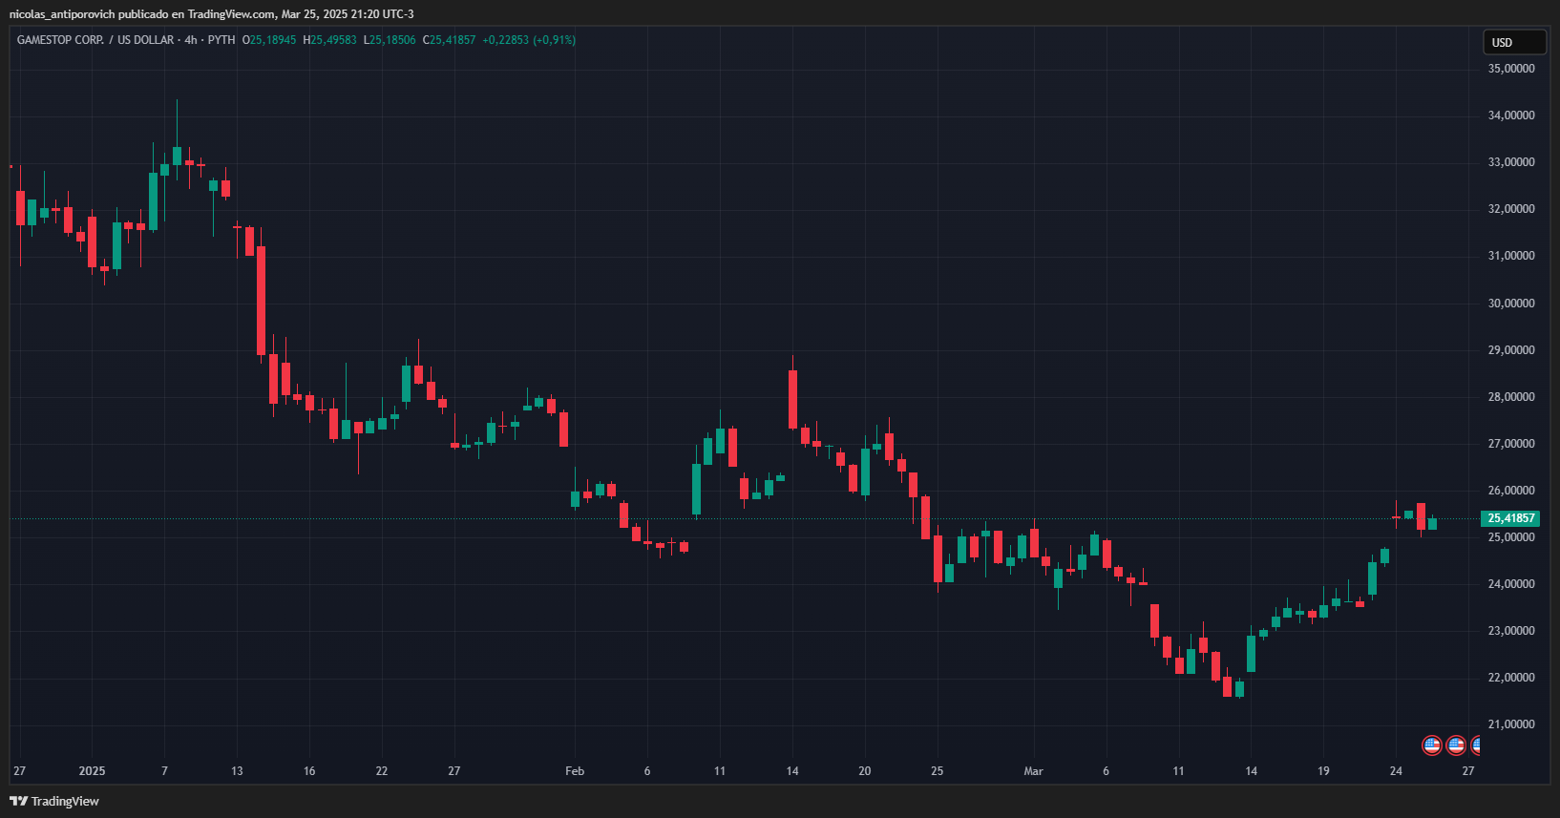1560x818 pixels.
Task: Click the 29,00000 price axis label
Action: click(1511, 350)
